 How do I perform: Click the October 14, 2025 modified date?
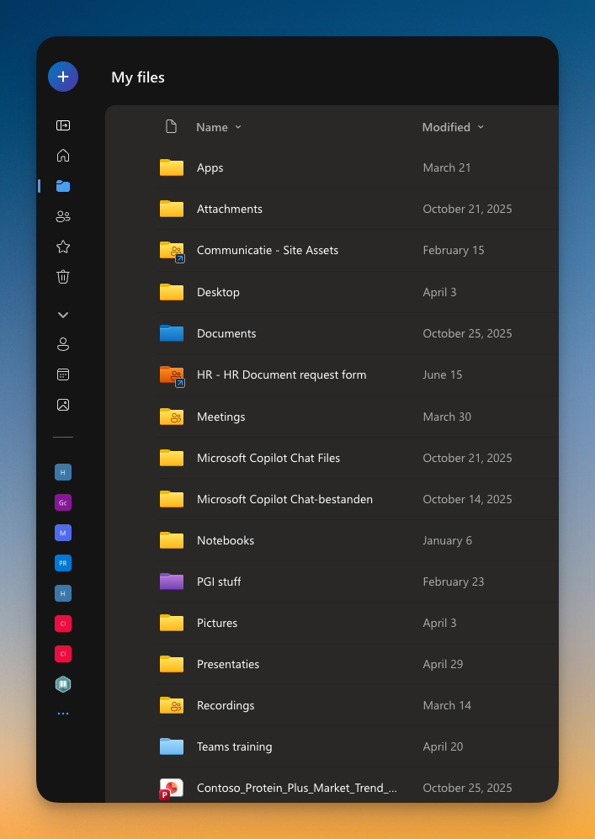467,499
